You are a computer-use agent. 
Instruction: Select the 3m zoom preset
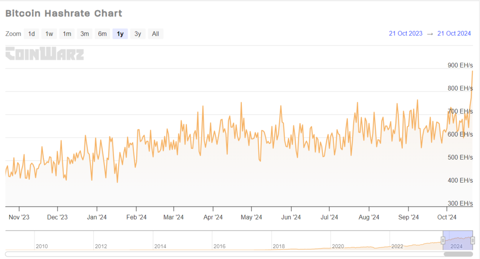pyautogui.click(x=84, y=34)
